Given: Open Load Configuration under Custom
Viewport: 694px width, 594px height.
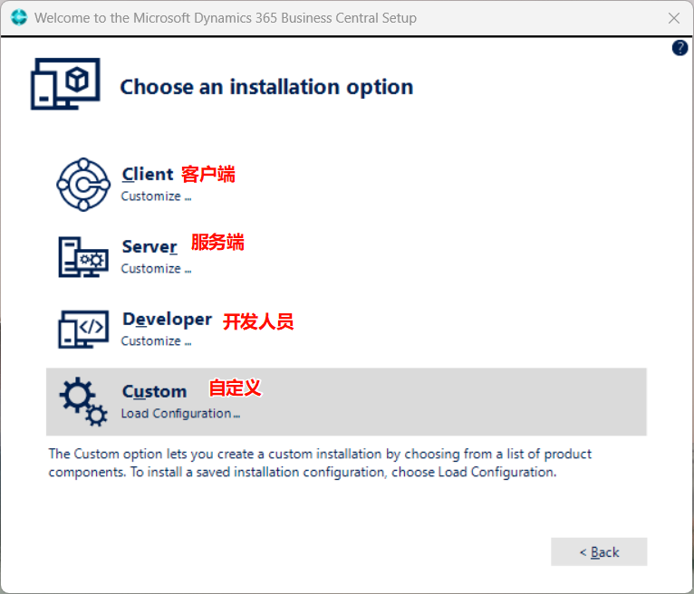Looking at the screenshot, I should (180, 414).
